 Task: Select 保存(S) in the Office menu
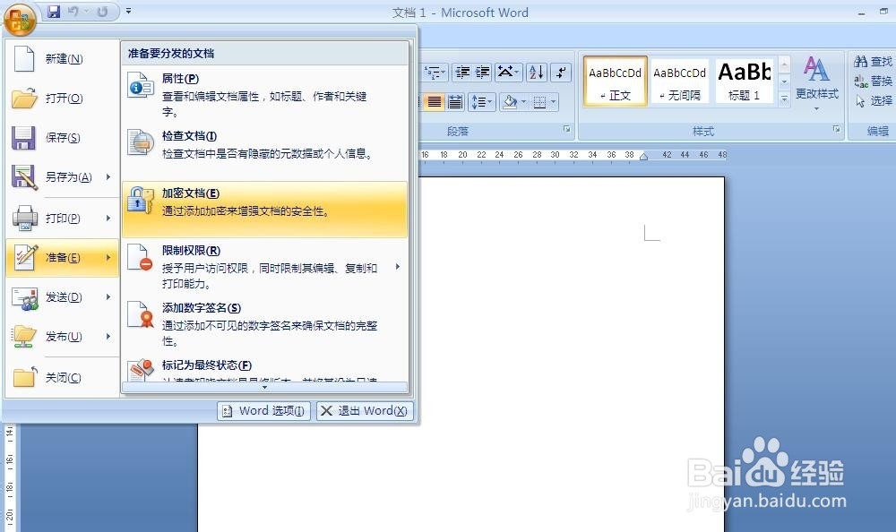[x=63, y=138]
